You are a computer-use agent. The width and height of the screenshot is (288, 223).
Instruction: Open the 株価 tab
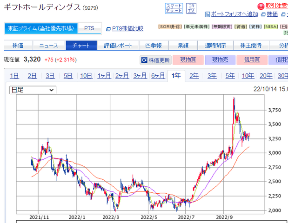18,46
